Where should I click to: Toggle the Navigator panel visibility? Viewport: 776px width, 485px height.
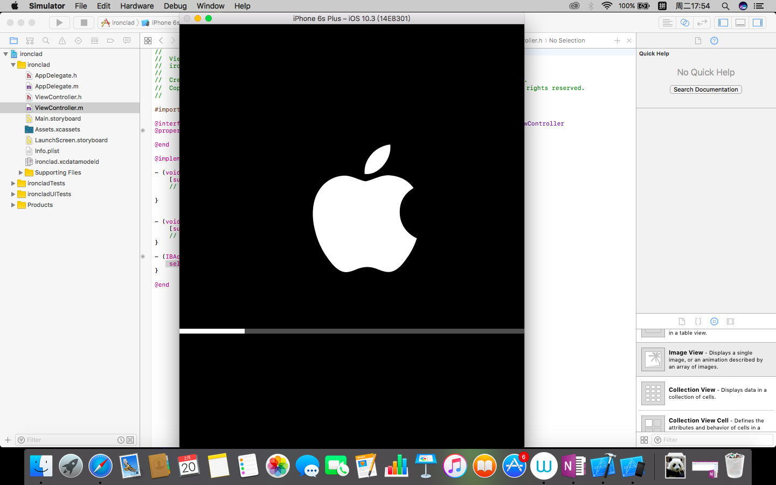click(723, 23)
